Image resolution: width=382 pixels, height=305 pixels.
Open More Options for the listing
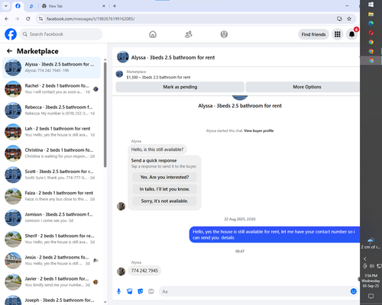[303, 87]
